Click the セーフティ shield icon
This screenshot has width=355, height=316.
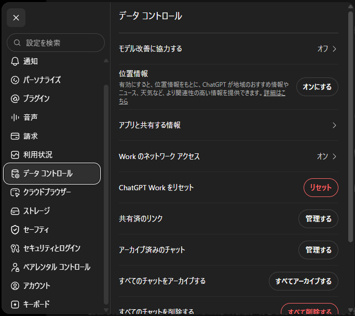tap(15, 230)
